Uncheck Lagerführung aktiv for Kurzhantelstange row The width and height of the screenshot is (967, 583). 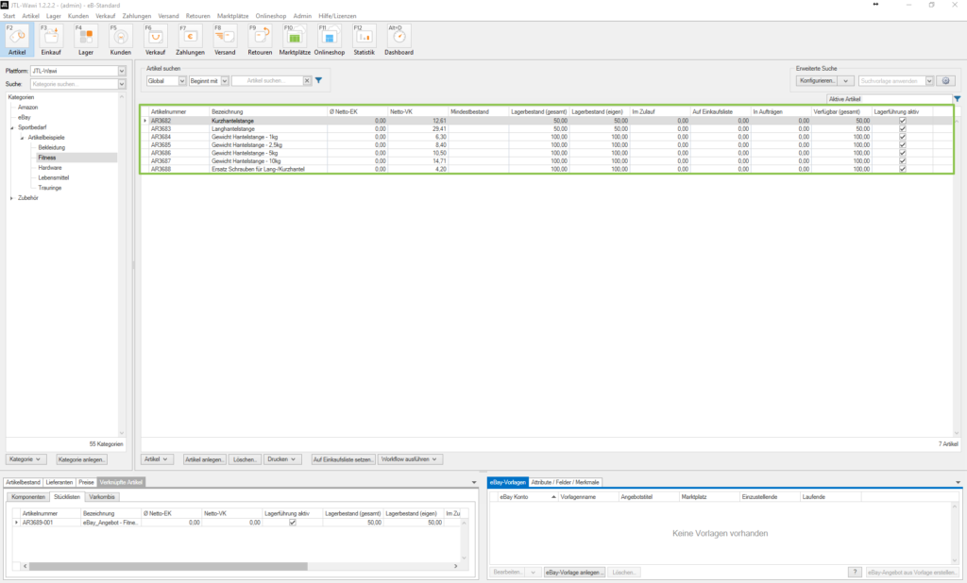[903, 121]
